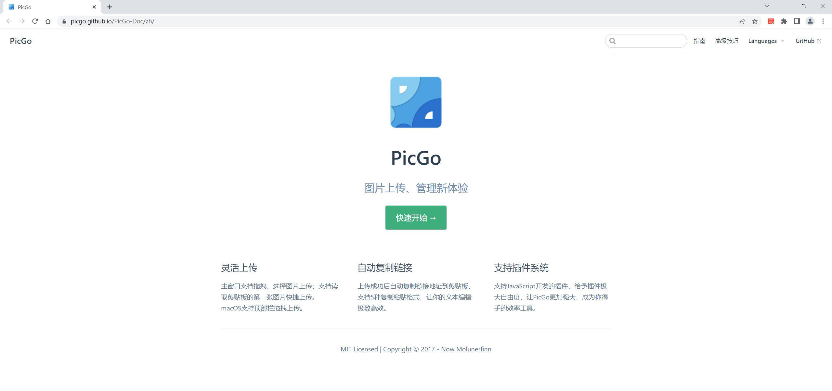Image resolution: width=832 pixels, height=391 pixels.
Task: Click the search magnifier icon
Action: 613,41
